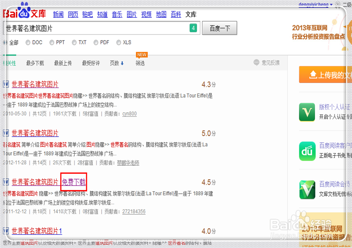The width and height of the screenshot is (352, 248).
Task: Open the 筛选 filter options
Action: [140, 63]
